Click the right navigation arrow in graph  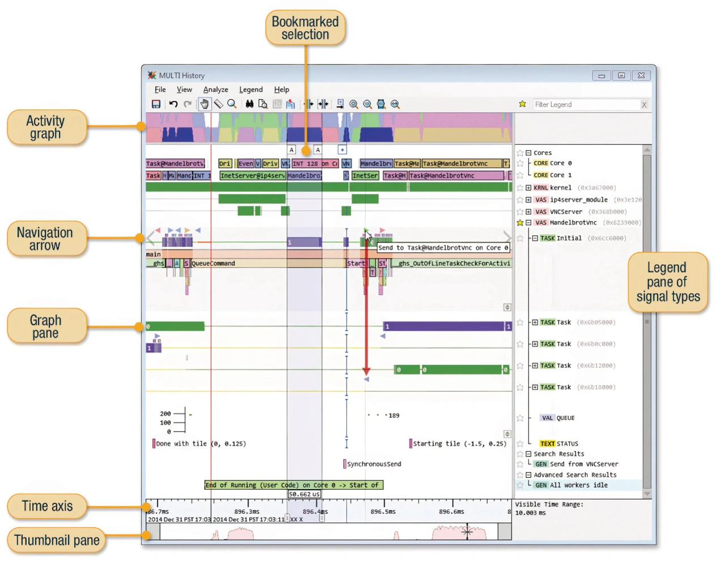pyautogui.click(x=507, y=237)
